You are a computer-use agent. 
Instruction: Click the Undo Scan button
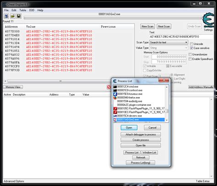[194, 27]
